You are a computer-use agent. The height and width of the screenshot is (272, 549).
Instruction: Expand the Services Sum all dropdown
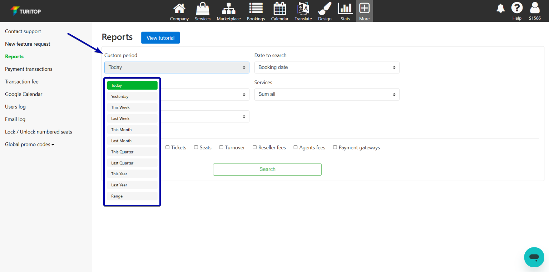(327, 95)
